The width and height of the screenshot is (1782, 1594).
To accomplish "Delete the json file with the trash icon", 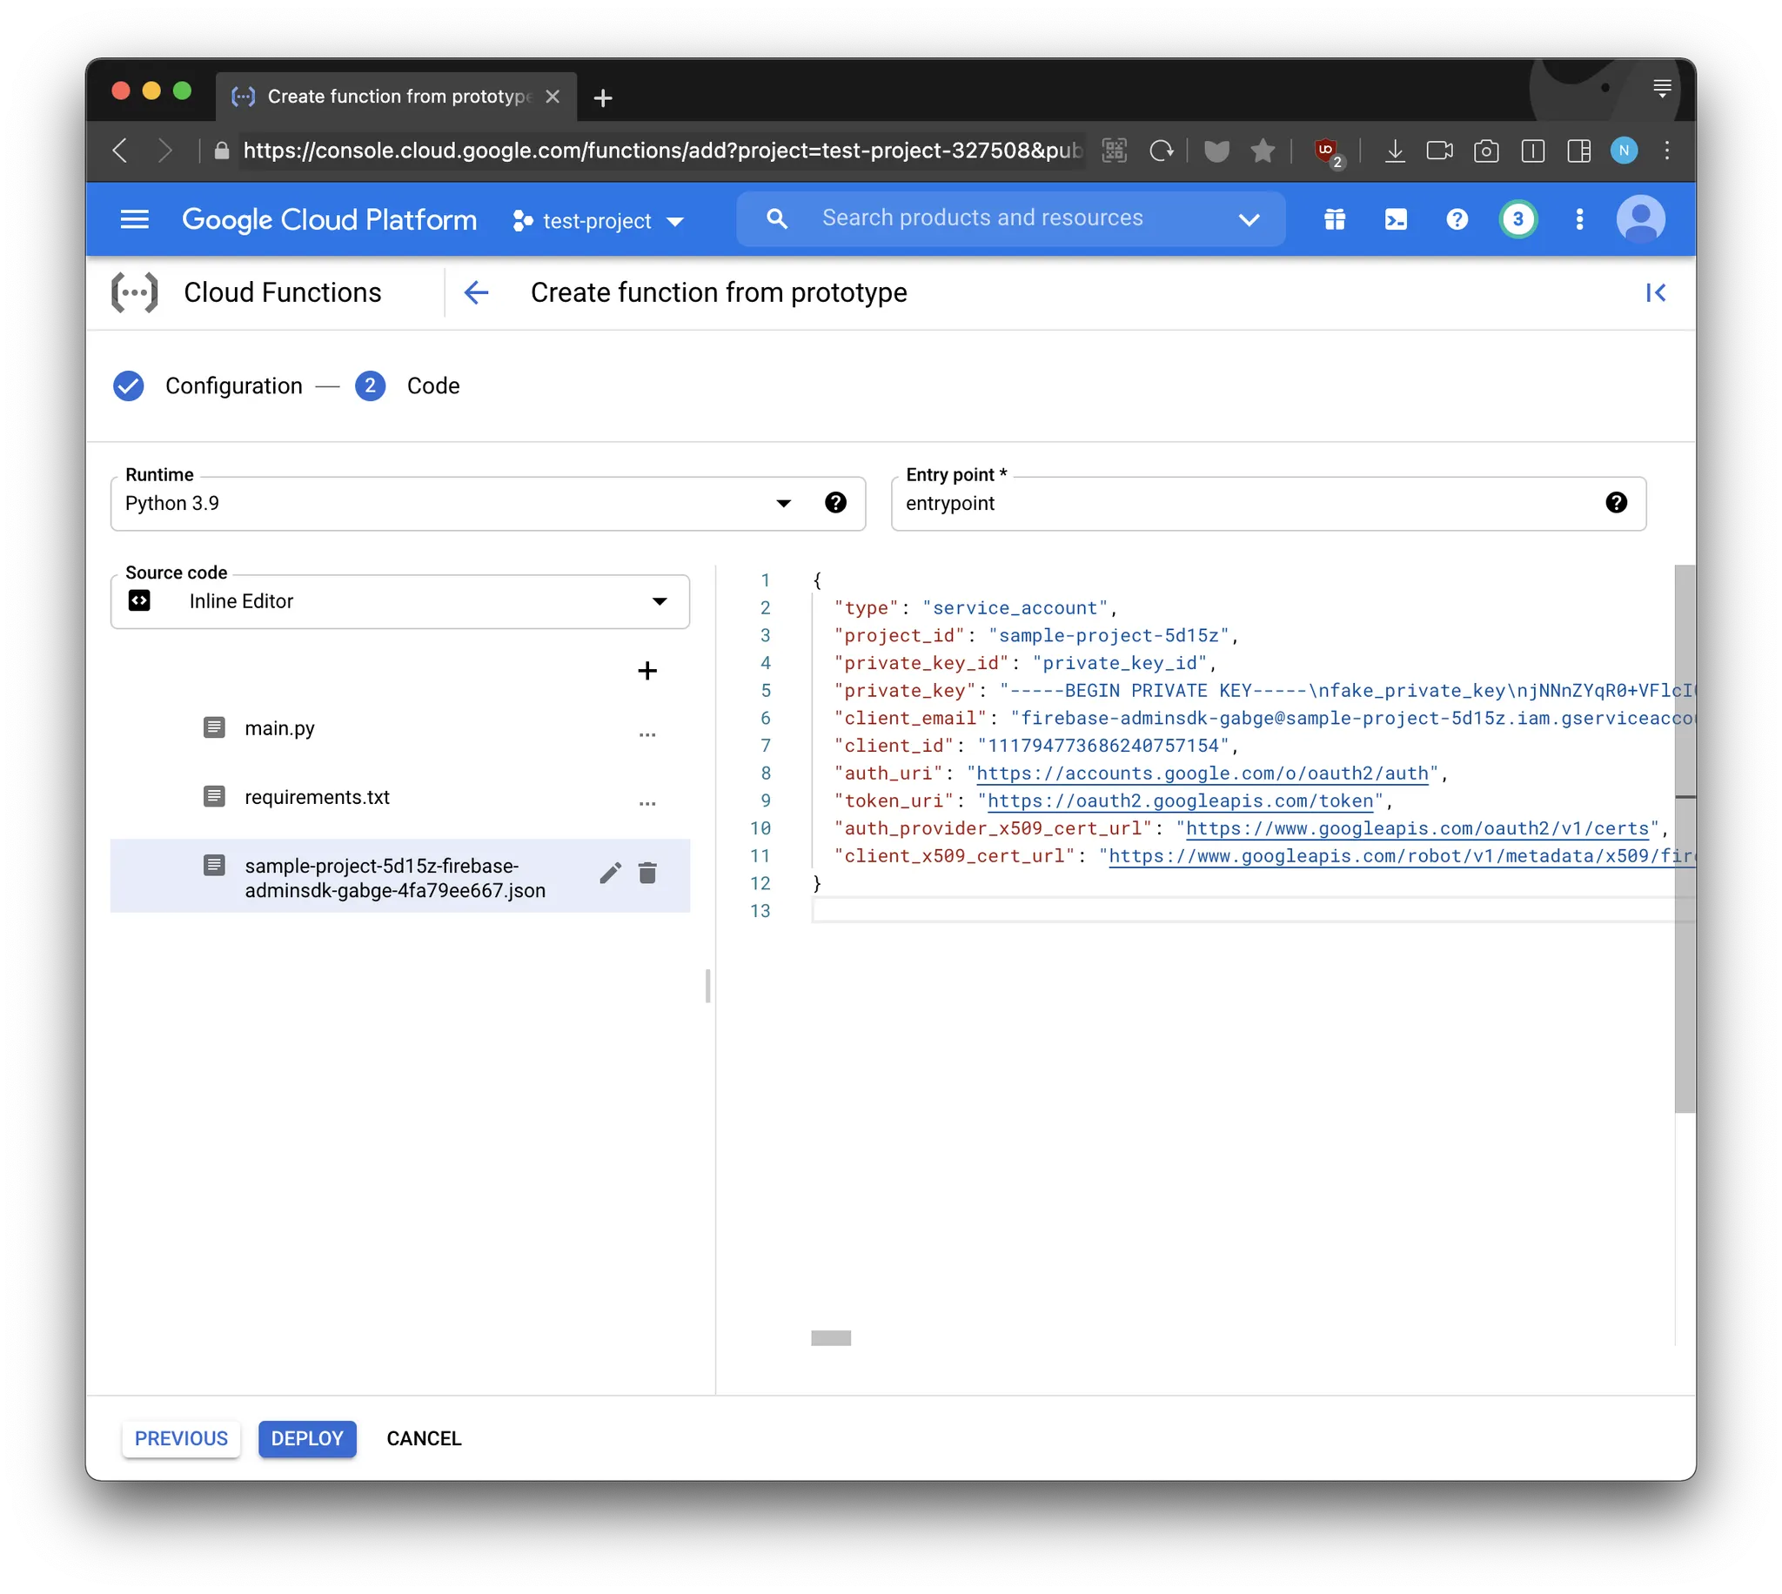I will 647,873.
